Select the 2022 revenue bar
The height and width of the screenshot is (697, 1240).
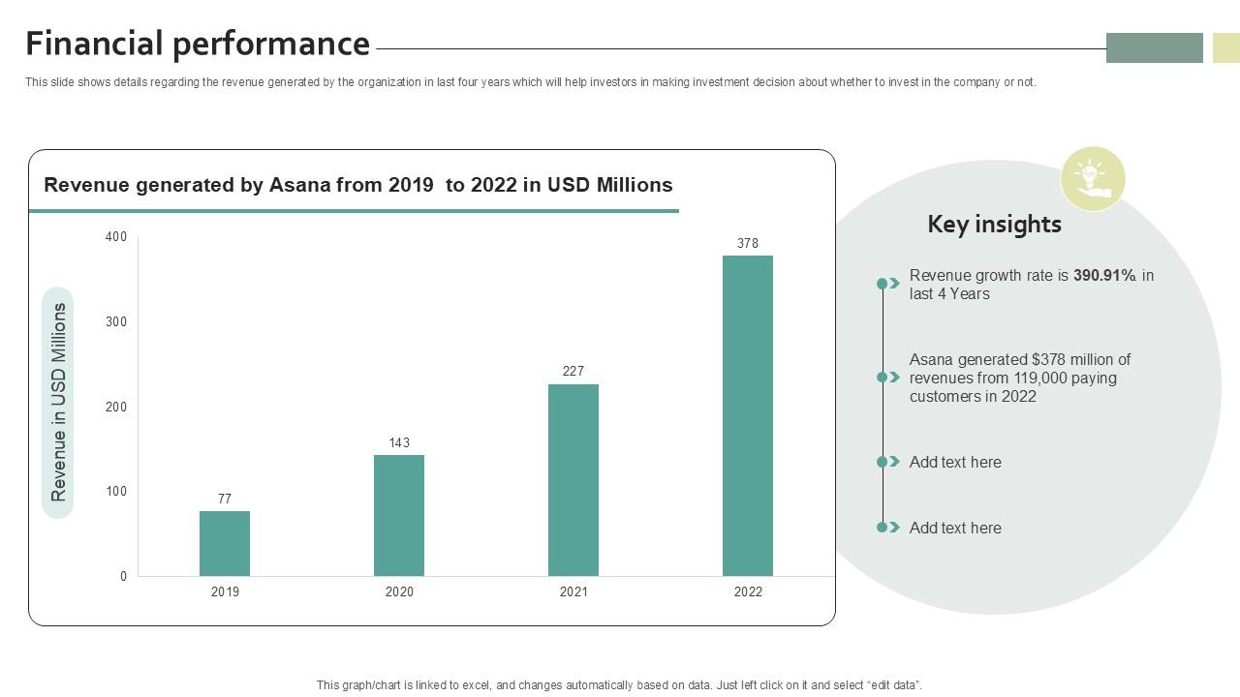pyautogui.click(x=748, y=415)
